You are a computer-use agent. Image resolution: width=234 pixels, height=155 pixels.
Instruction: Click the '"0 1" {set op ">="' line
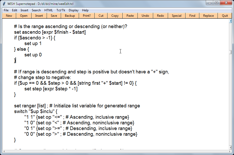click(x=78, y=129)
